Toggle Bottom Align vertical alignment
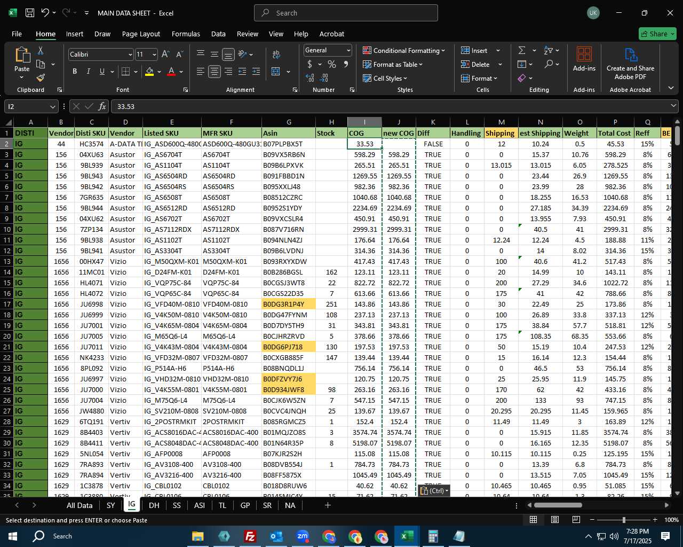The width and height of the screenshot is (683, 547). (x=228, y=54)
